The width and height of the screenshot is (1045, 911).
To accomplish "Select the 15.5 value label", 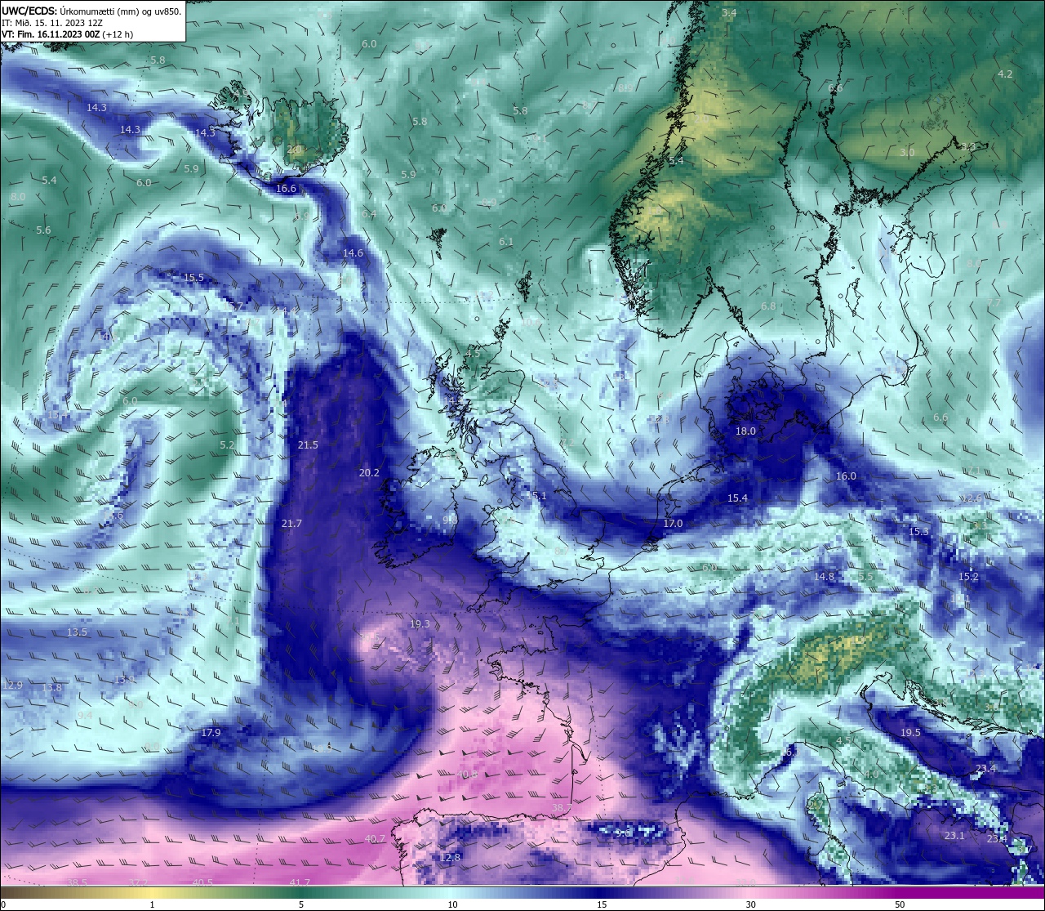I will (193, 277).
